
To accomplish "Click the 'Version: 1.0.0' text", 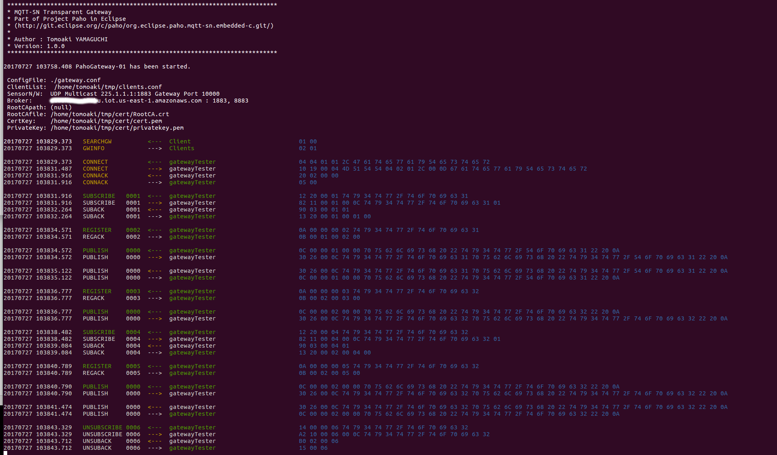I will tap(39, 46).
